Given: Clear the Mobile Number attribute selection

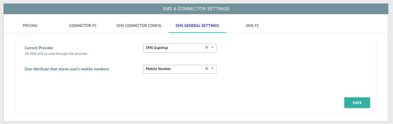Looking at the screenshot, I should pos(206,69).
